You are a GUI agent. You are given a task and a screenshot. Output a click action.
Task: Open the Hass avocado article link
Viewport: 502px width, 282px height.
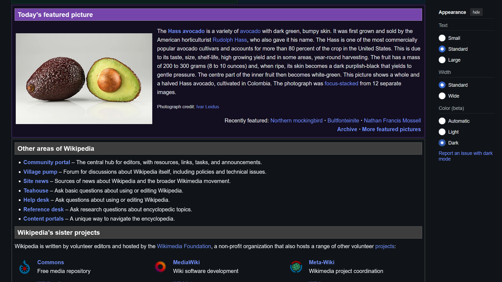(x=186, y=31)
